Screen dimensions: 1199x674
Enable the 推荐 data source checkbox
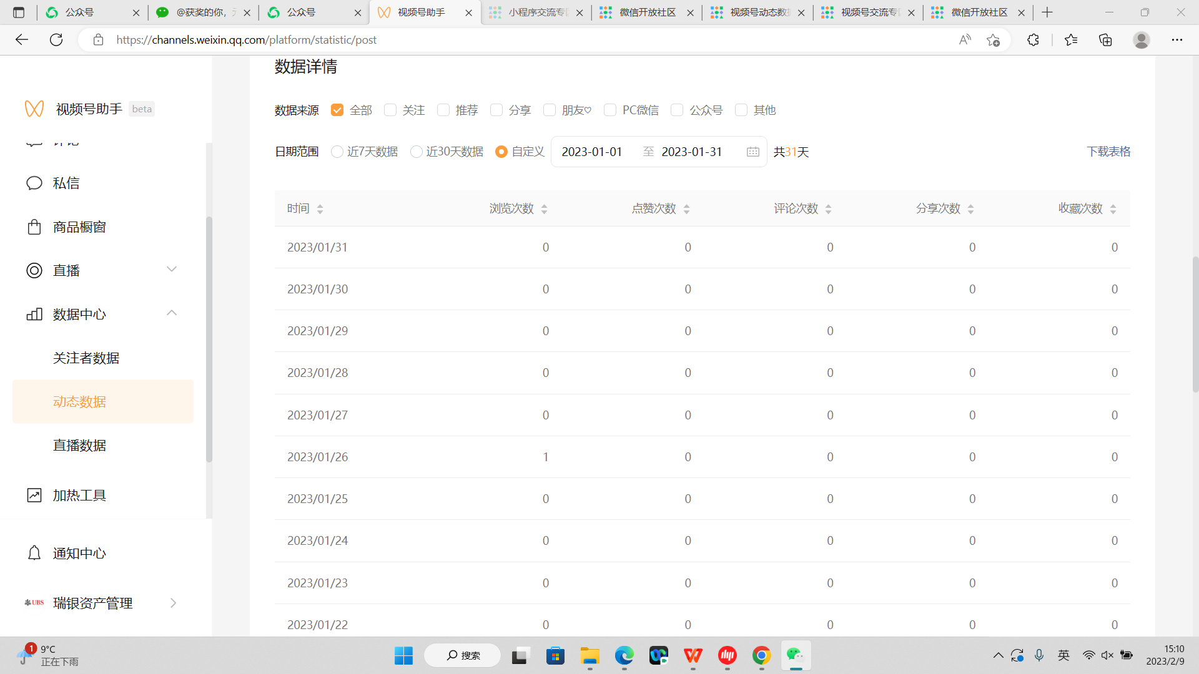[443, 110]
